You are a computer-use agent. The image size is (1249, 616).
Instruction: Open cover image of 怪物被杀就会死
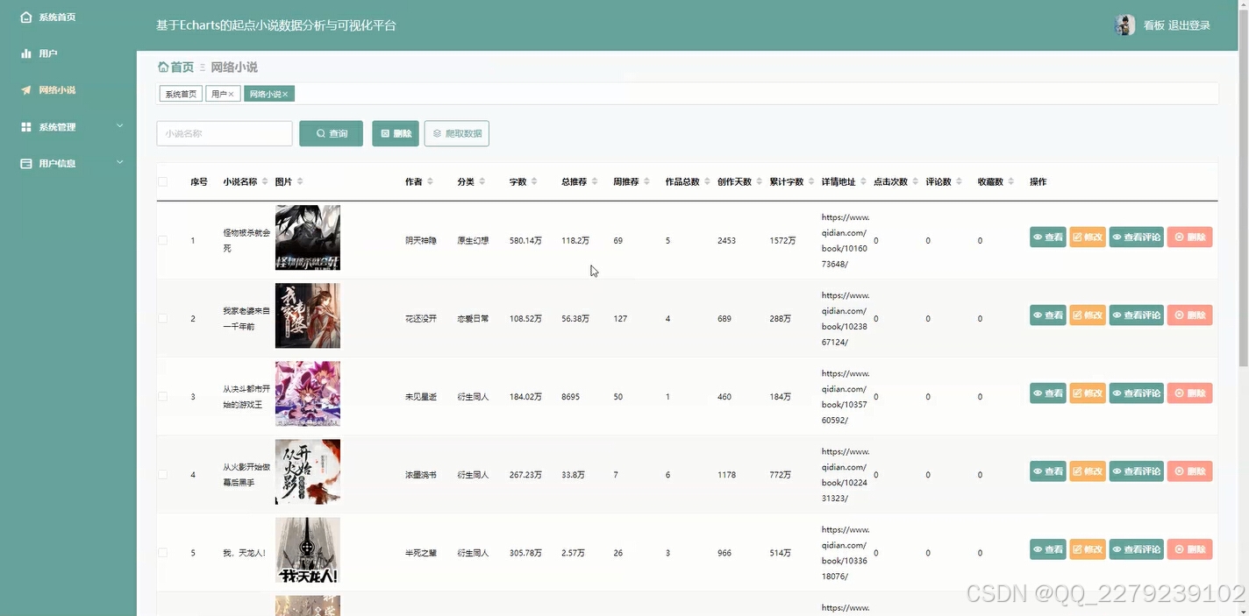(308, 237)
